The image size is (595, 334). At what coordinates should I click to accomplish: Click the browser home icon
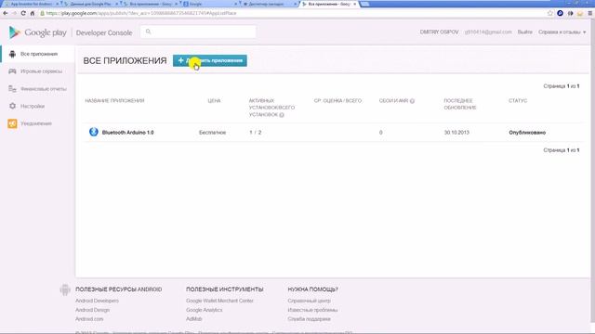[x=33, y=13]
